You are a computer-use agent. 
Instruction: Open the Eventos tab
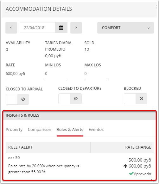96,130
